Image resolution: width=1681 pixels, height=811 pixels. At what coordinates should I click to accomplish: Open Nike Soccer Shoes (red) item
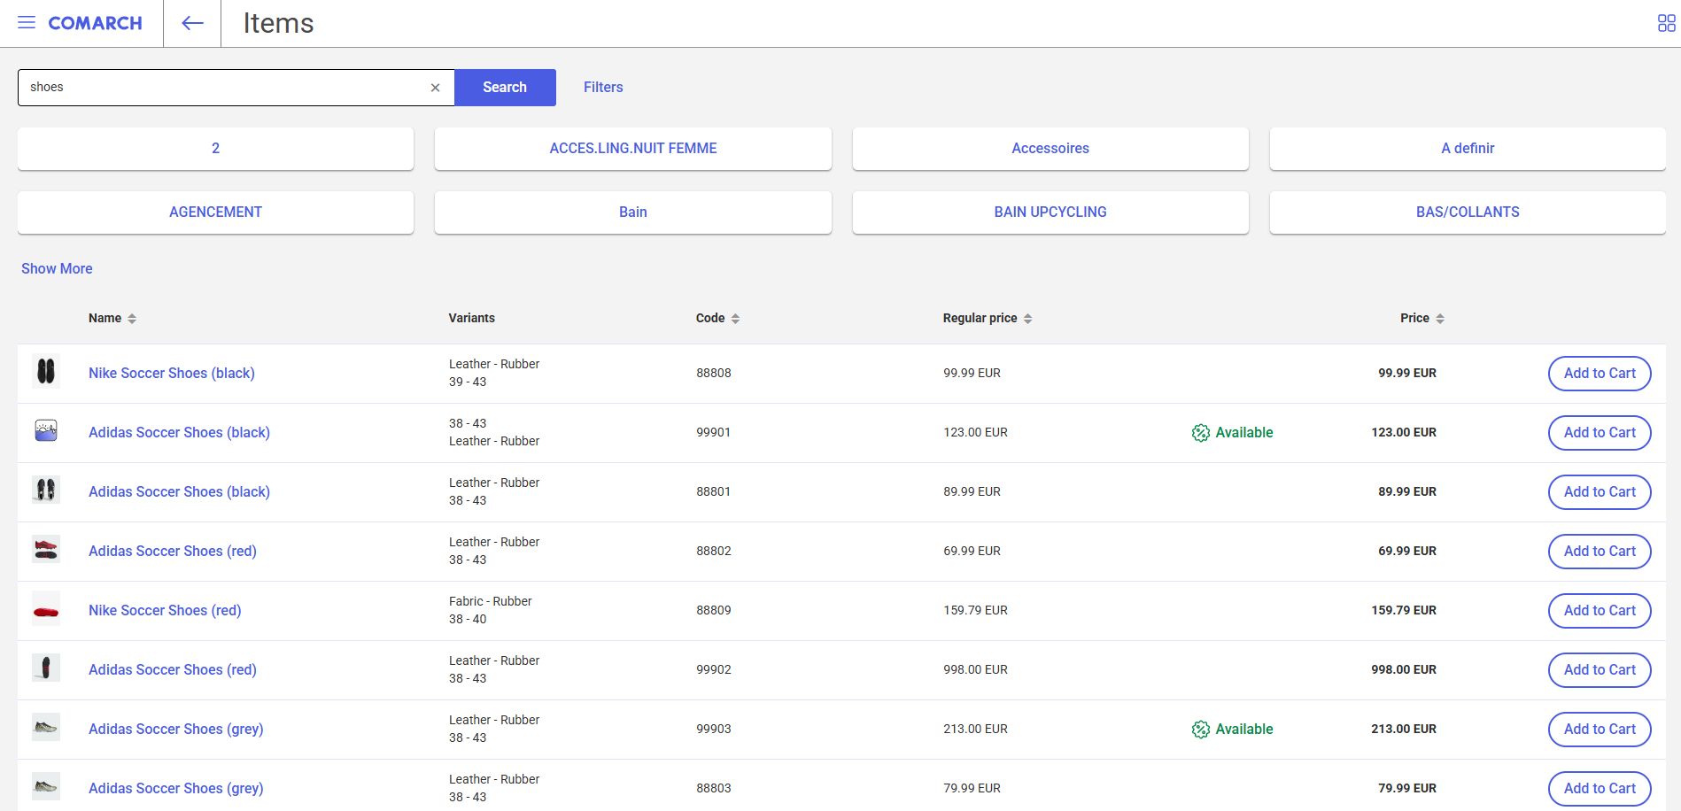tap(165, 610)
